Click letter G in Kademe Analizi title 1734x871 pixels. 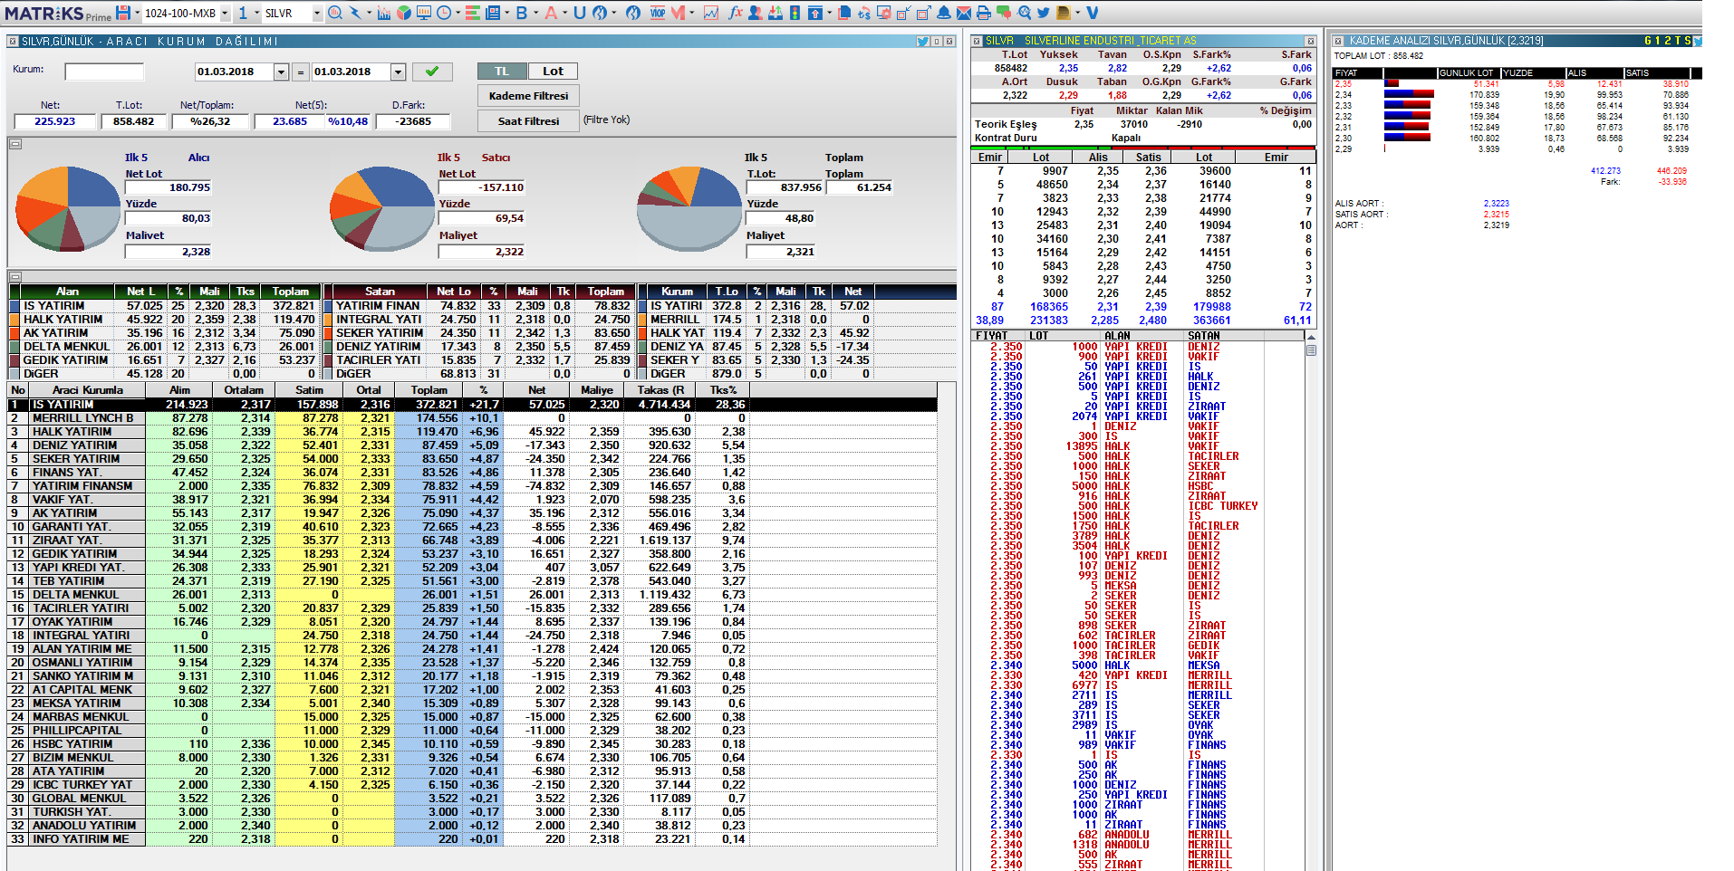[1649, 41]
